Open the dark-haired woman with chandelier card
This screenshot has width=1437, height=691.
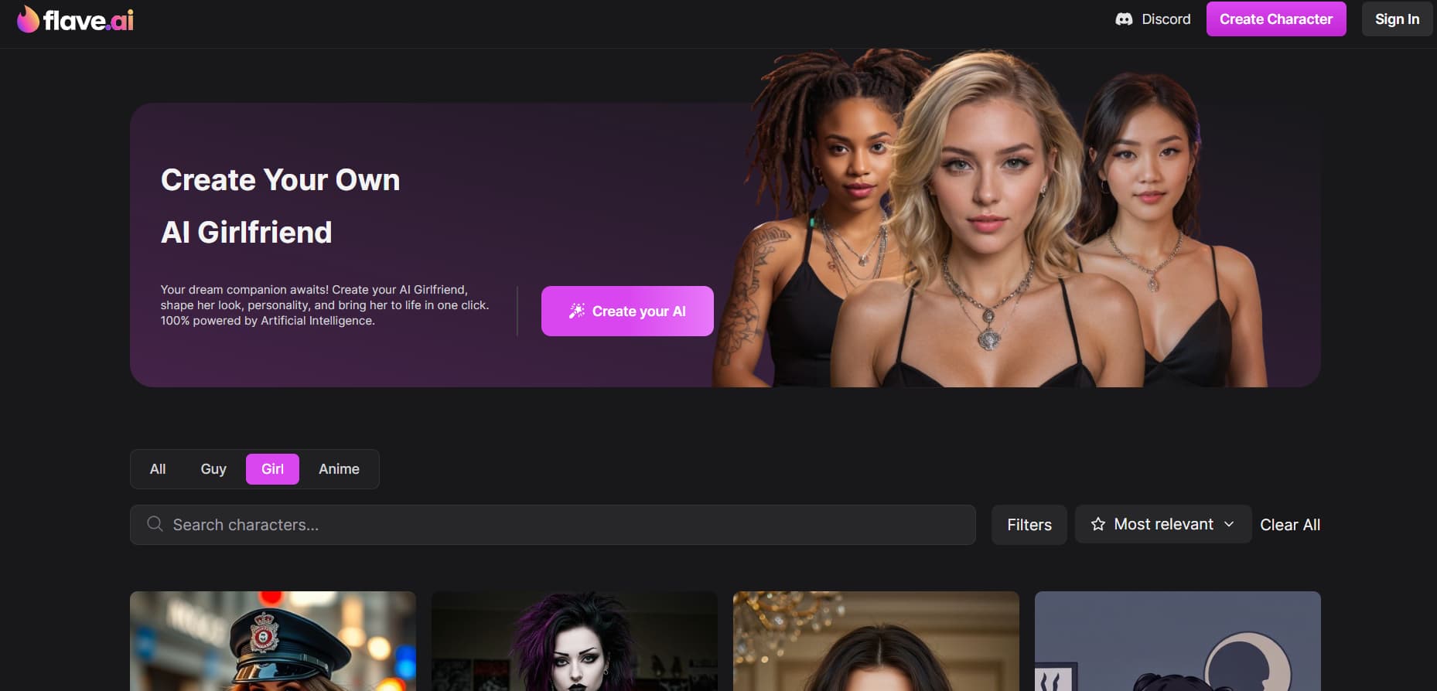[x=876, y=641]
